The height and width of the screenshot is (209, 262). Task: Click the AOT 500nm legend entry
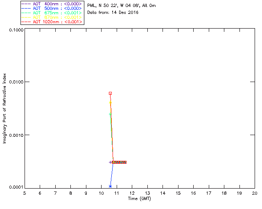click(x=52, y=8)
